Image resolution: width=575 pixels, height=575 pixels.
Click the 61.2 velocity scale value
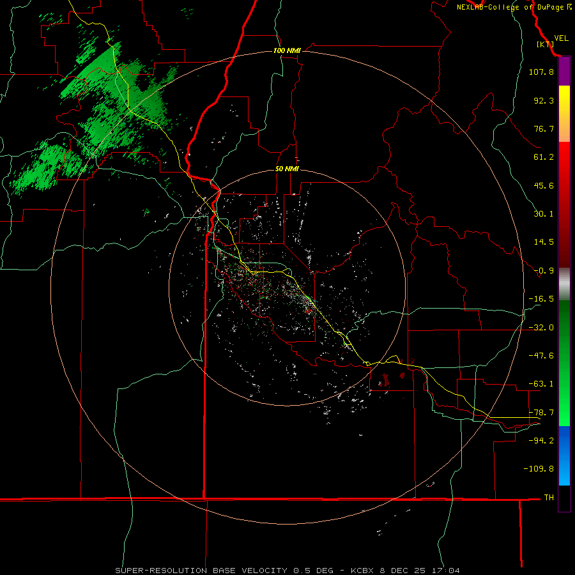(544, 157)
